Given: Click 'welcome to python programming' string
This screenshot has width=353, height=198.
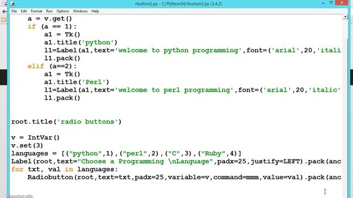Looking at the screenshot, I should [178, 50].
